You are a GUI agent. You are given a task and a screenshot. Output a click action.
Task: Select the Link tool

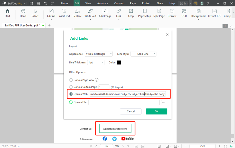tap(119, 13)
